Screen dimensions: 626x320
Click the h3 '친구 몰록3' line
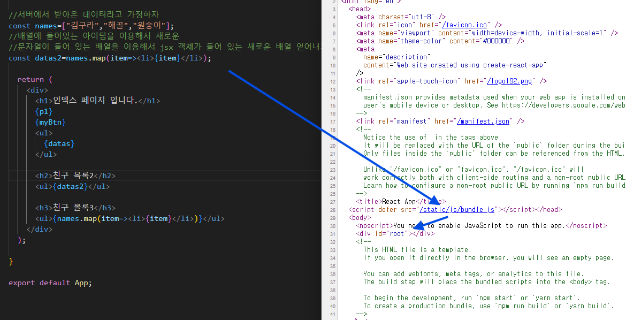75,208
